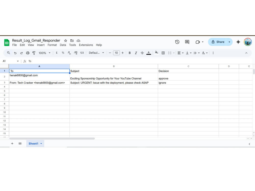Toggle strikethrough formatting
255x191 pixels.
point(142,53)
